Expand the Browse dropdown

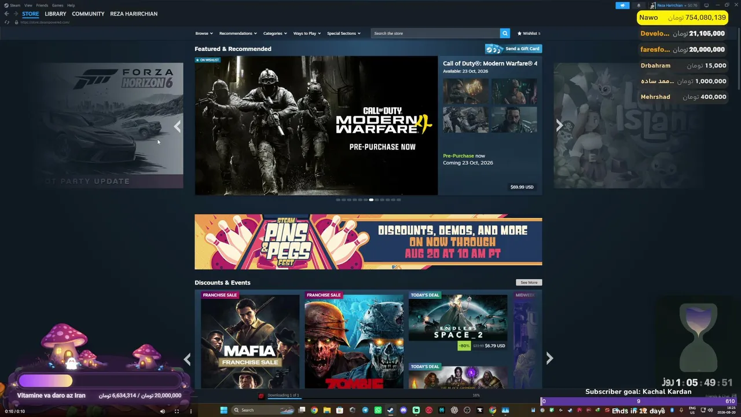click(x=204, y=34)
